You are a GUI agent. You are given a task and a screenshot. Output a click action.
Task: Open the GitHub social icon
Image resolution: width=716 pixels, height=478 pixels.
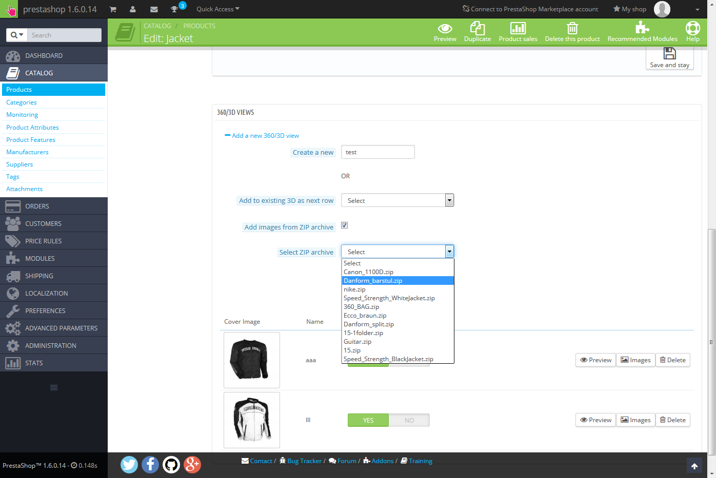(171, 465)
